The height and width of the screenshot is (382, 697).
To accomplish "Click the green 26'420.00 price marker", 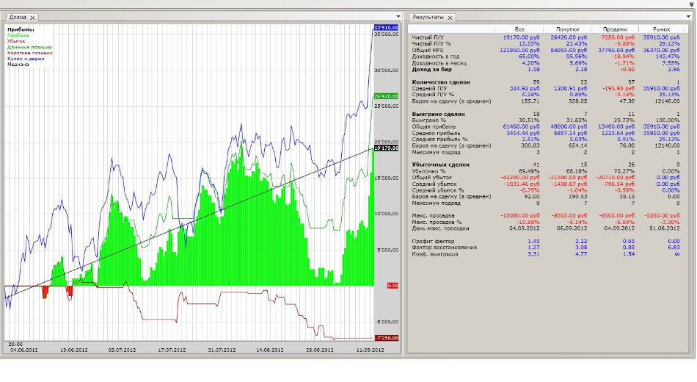I will click(x=385, y=95).
